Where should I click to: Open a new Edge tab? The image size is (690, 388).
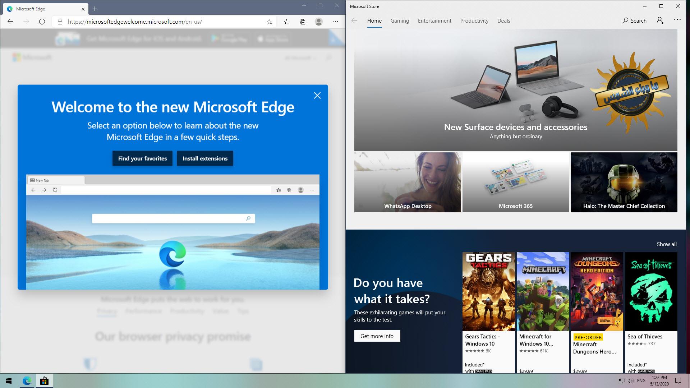[95, 9]
